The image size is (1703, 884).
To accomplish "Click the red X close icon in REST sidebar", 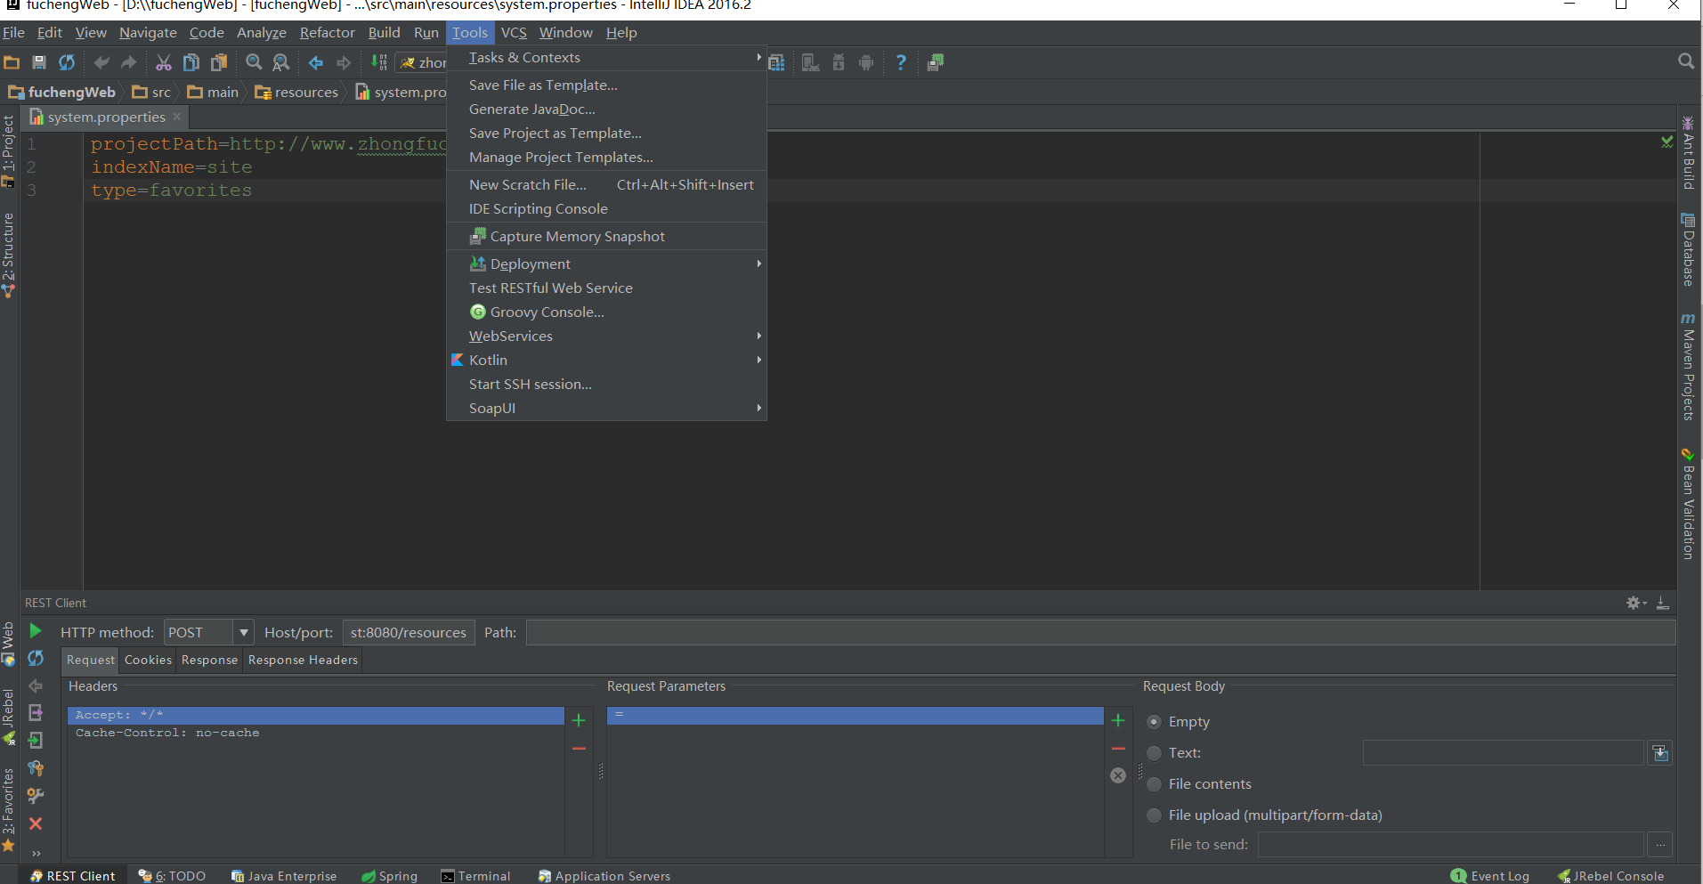I will point(36,823).
